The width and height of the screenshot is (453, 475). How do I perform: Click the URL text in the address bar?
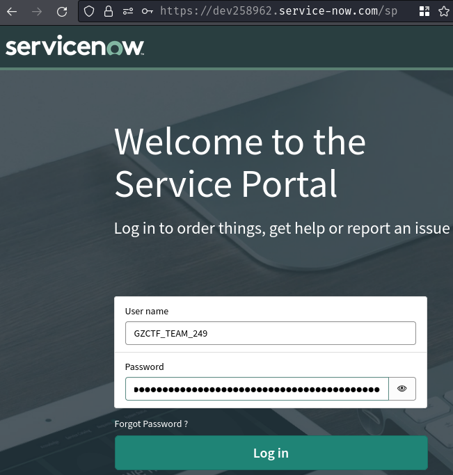278,11
